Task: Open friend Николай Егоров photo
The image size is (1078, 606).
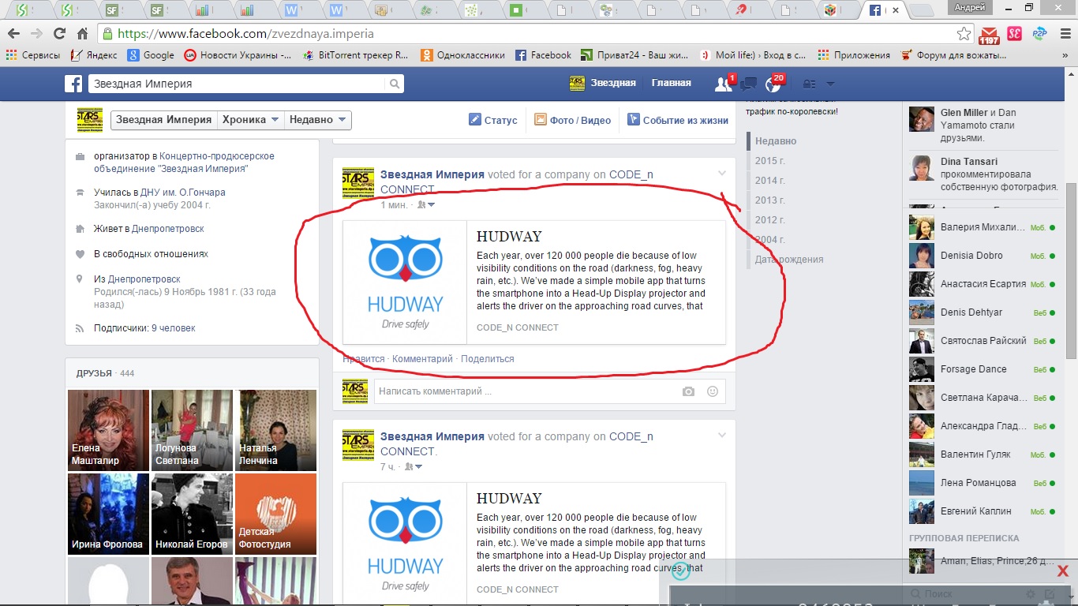Action: 192,514
